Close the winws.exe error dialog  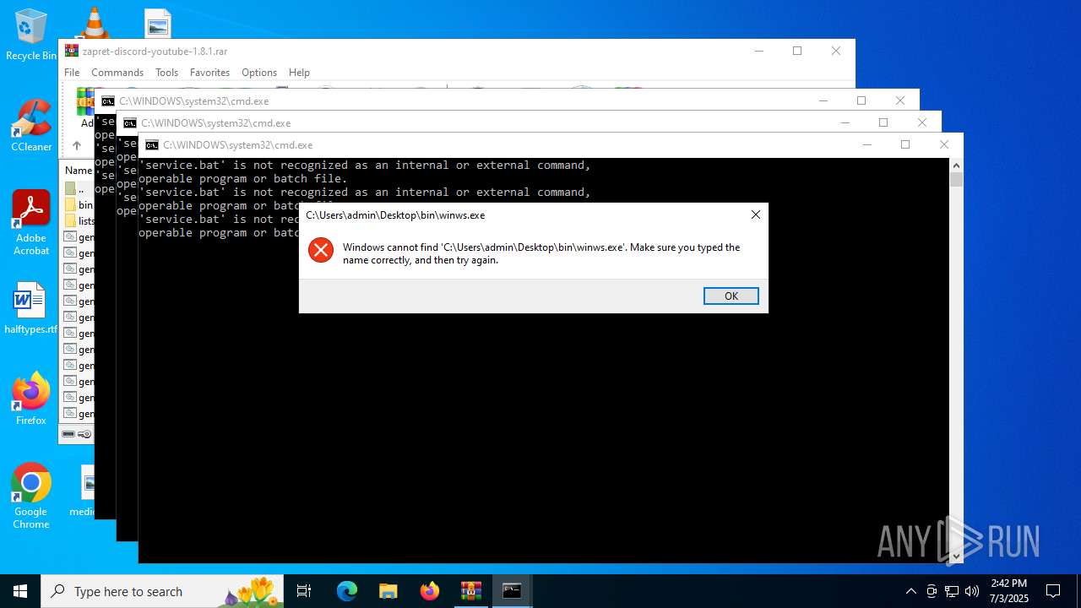[x=755, y=214]
